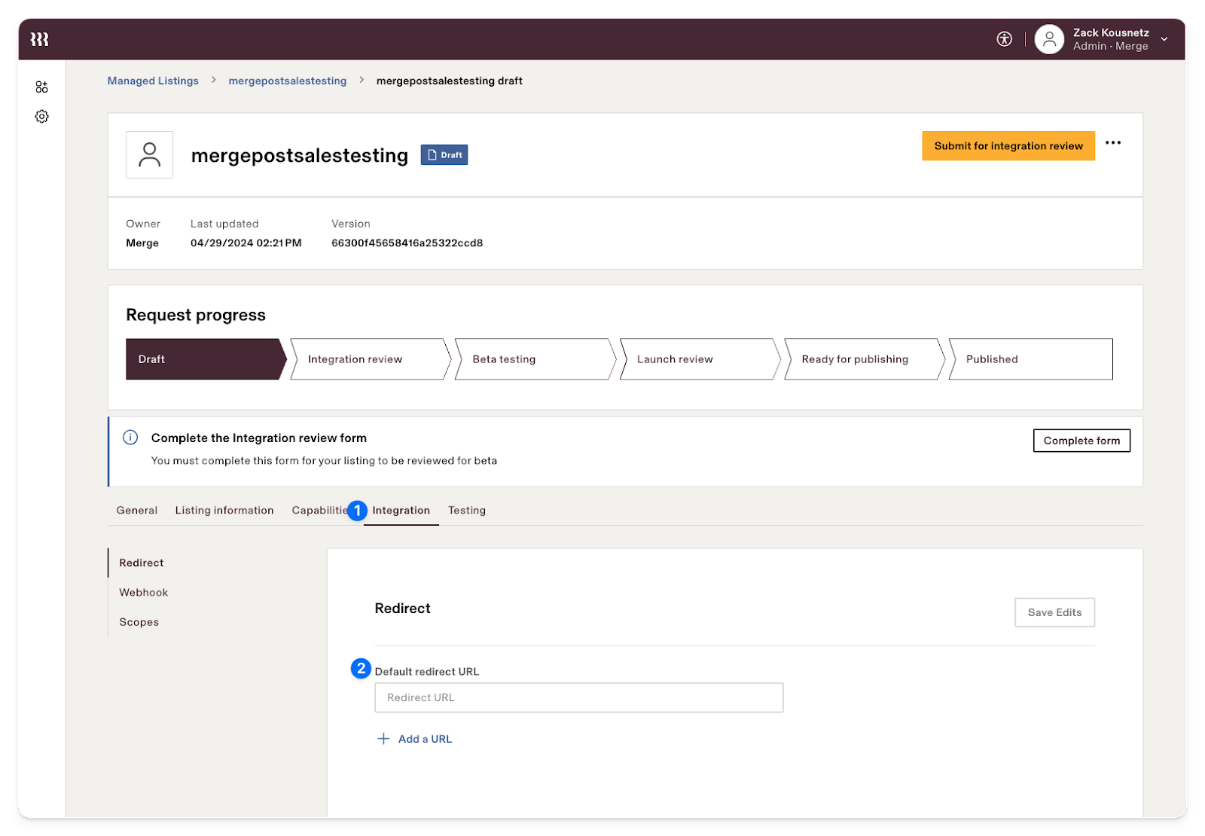1205x836 pixels.
Task: Click the Complete form button
Action: click(1081, 441)
